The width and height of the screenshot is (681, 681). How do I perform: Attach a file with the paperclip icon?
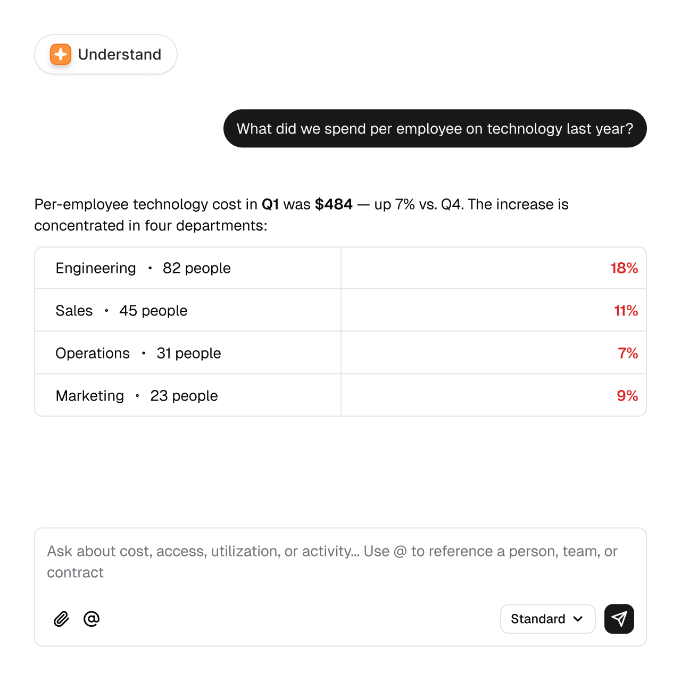62,619
